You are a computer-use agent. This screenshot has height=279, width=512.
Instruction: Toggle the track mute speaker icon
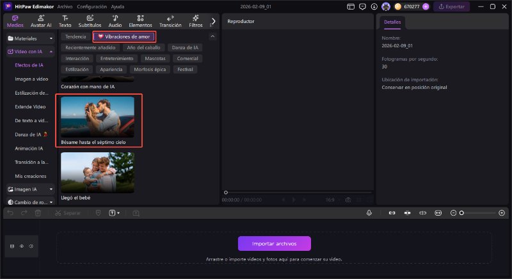tap(31, 246)
